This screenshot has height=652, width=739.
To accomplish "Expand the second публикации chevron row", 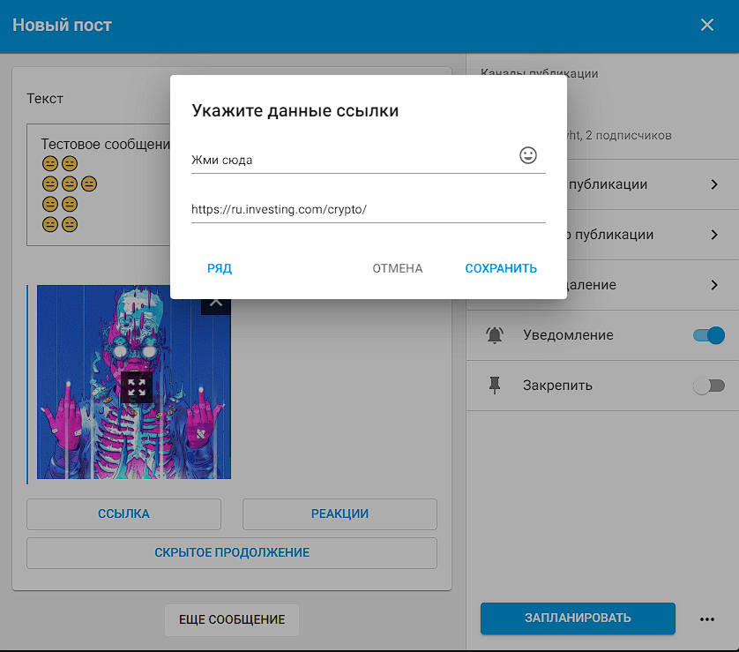I will [x=714, y=235].
